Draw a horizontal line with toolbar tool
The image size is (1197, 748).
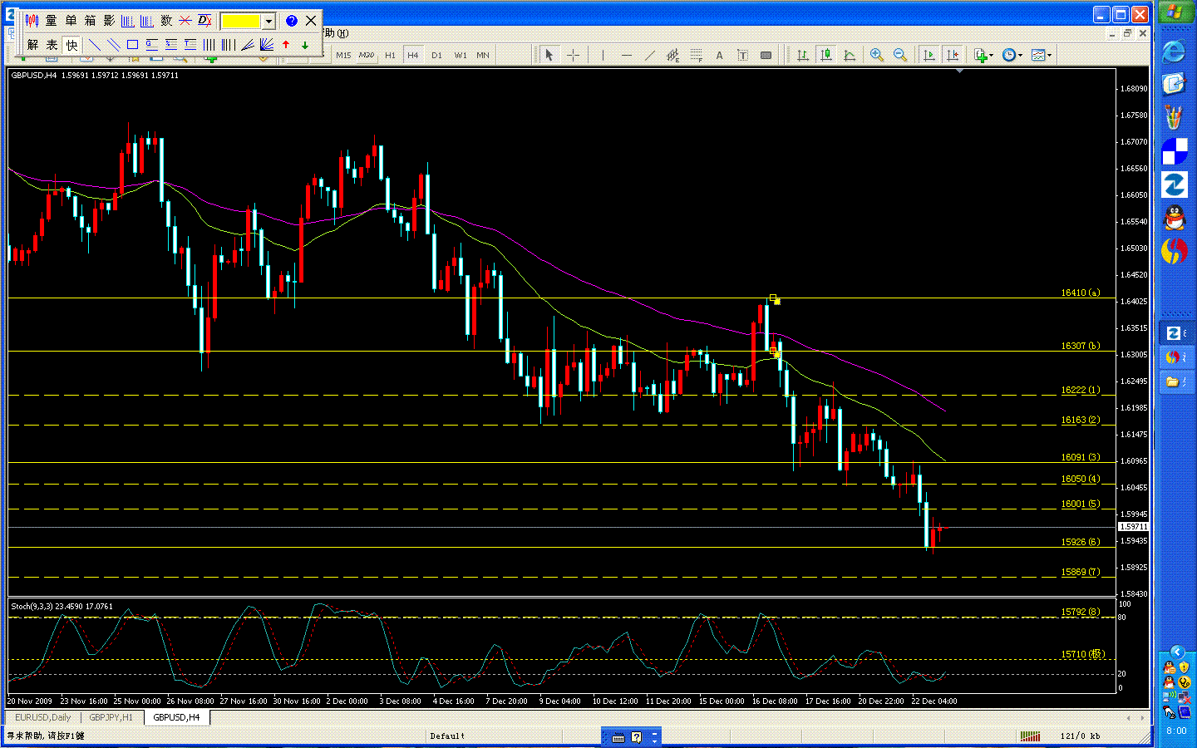[x=626, y=55]
